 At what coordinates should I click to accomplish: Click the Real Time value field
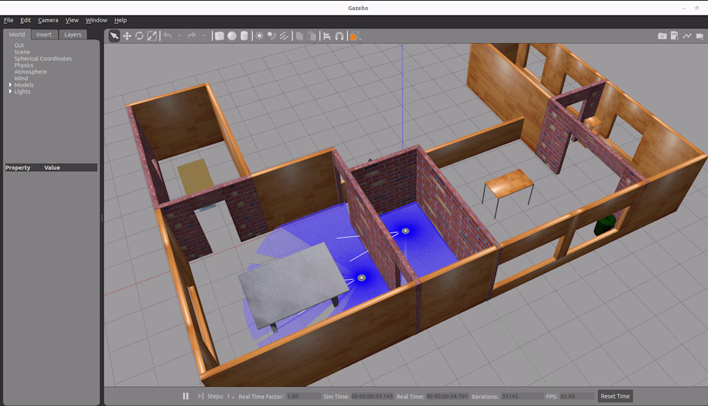click(447, 396)
